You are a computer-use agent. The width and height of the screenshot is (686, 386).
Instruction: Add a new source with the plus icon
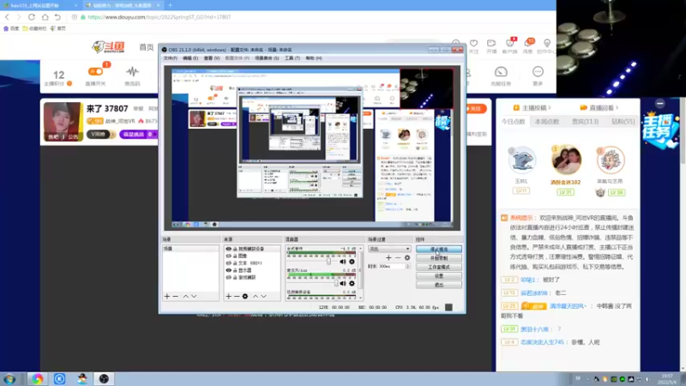[x=228, y=296]
